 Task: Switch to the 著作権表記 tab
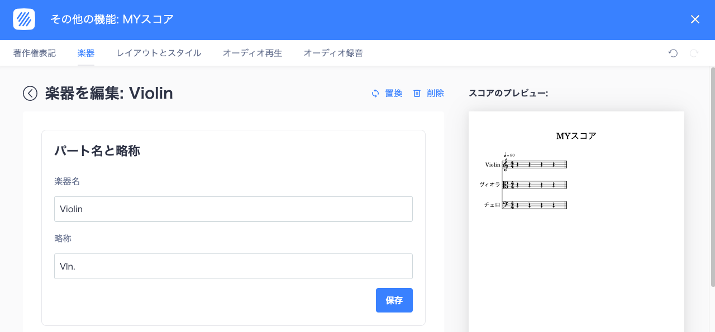[x=34, y=53]
